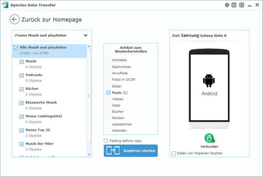Click the save/register icon in title bar
The width and height of the screenshot is (263, 177).
coord(234,5)
